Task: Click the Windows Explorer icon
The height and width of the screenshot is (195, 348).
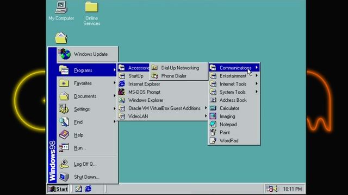Action: pos(122,100)
